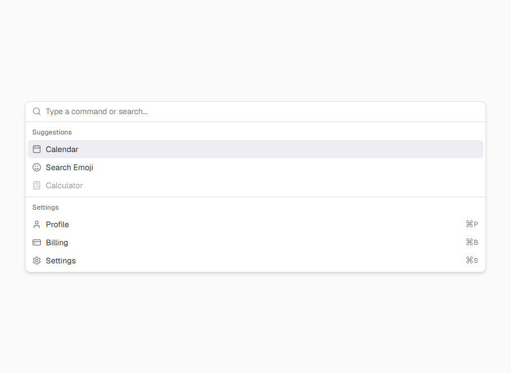The image size is (511, 373).
Task: Click the Suggestions group heading
Action: tap(52, 132)
